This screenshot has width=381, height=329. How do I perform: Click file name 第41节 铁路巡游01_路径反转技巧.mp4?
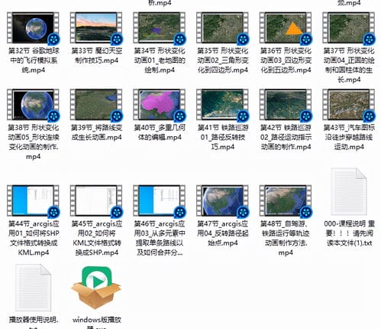pos(223,137)
